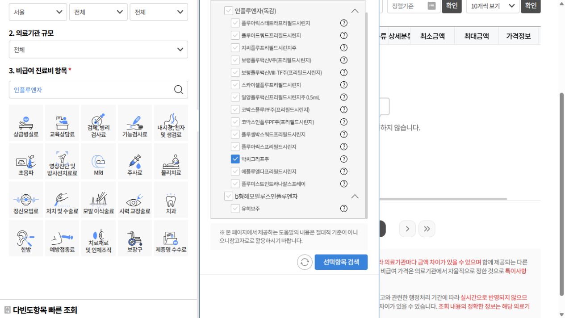
Task: Check the 플루아릭스테트라프리필드시린지 checkbox
Action: (x=235, y=23)
